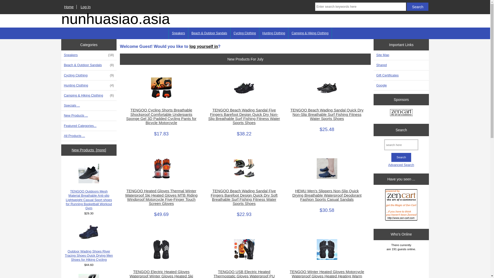Viewport: 494px width, 278px height.
Task: Open the winter heated motorcycle gloves thumbnail
Action: [x=327, y=249]
